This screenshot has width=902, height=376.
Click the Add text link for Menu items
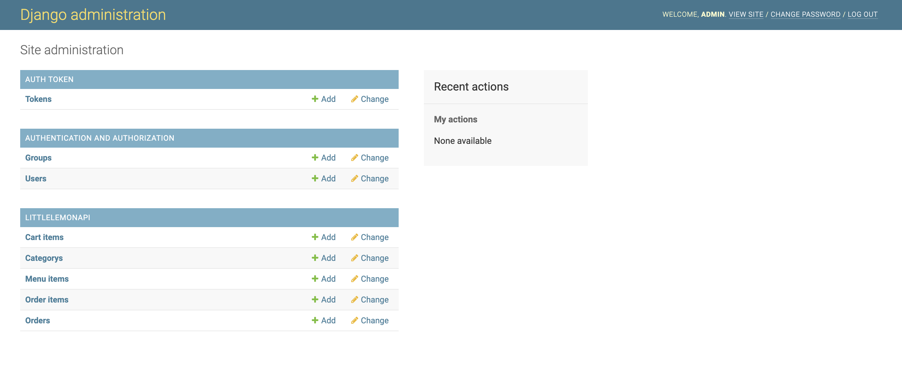[328, 279]
